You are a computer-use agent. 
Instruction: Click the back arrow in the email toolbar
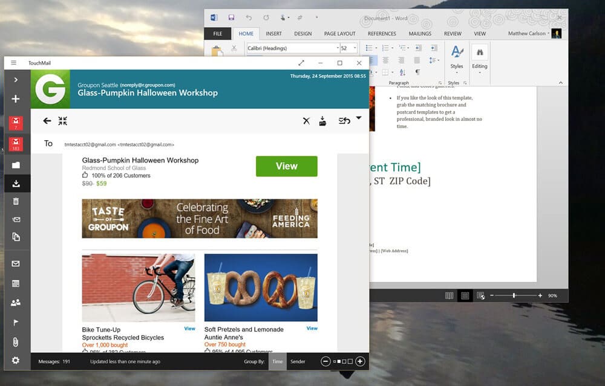[47, 121]
